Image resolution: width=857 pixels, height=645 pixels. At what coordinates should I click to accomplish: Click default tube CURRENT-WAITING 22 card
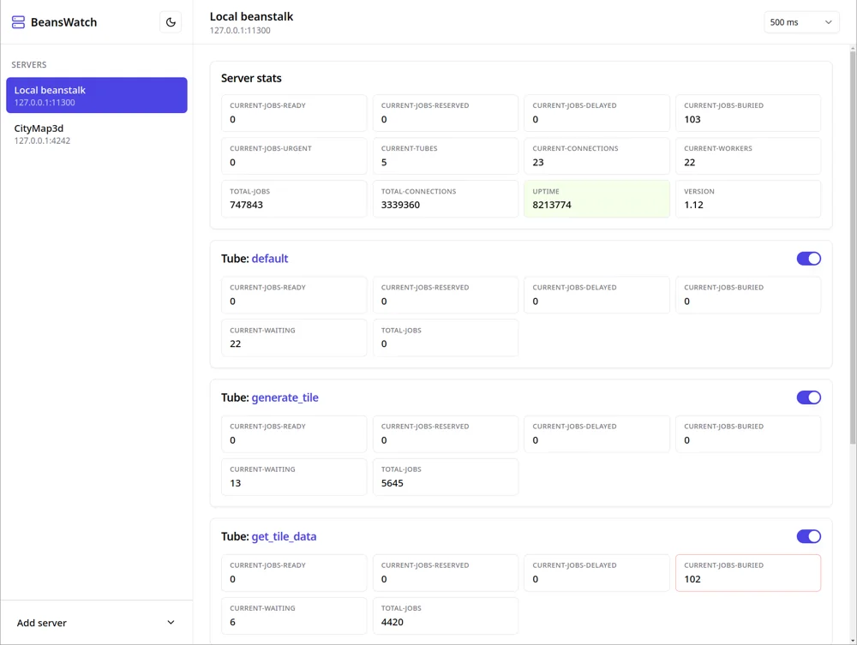coord(294,338)
